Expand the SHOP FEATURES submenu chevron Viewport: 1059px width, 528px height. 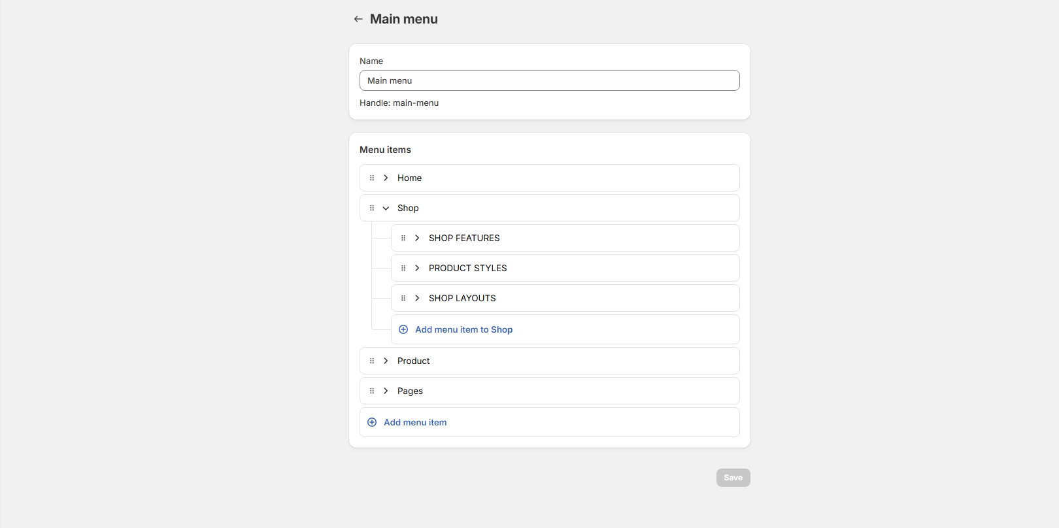[417, 238]
